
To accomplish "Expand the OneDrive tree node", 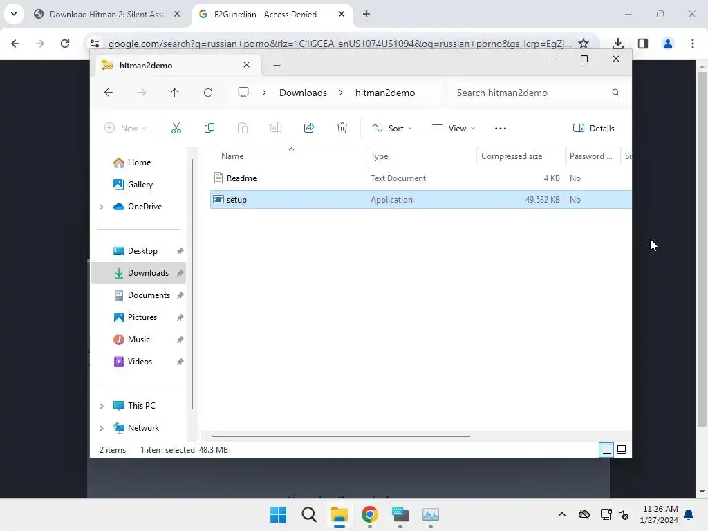I will pos(101,207).
